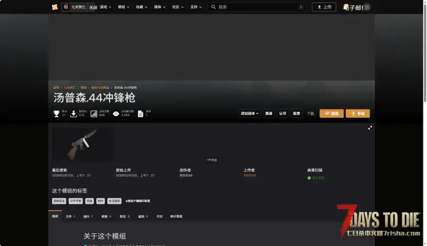Screen dimensions: 427x246
Task: Click the green virus scan check icon
Action: coord(309,178)
